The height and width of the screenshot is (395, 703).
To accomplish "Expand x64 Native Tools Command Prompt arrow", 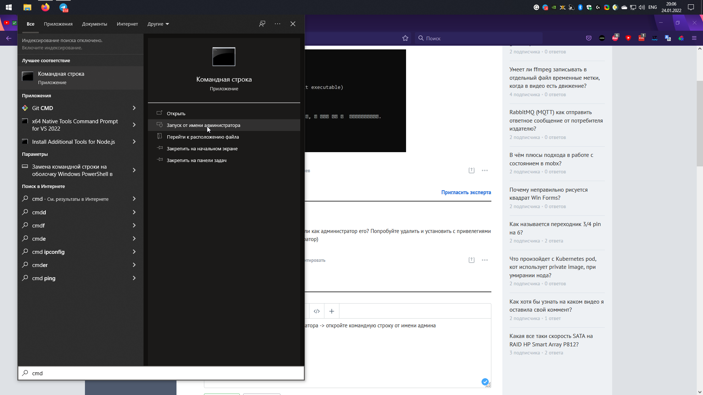I will coord(134,125).
